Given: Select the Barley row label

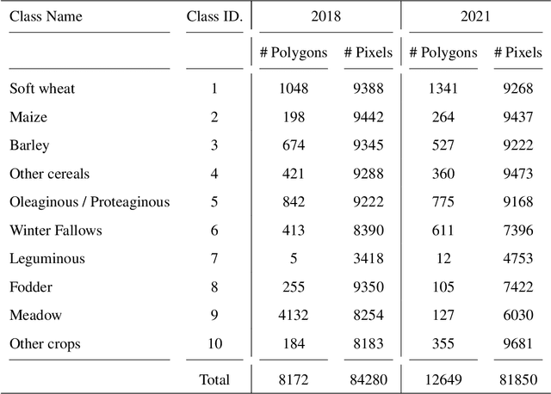Looking at the screenshot, I should click(28, 145).
